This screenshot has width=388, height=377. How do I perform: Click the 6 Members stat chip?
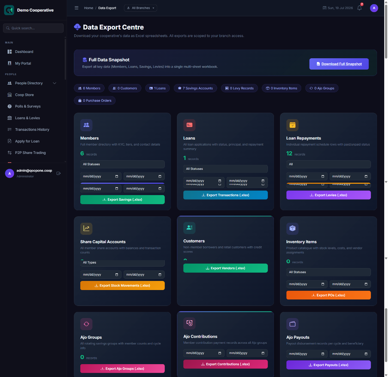pos(89,88)
